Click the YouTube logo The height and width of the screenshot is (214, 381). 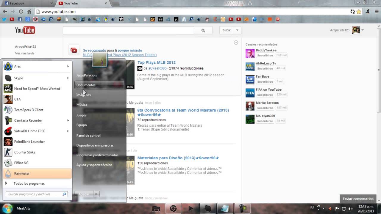point(25,30)
